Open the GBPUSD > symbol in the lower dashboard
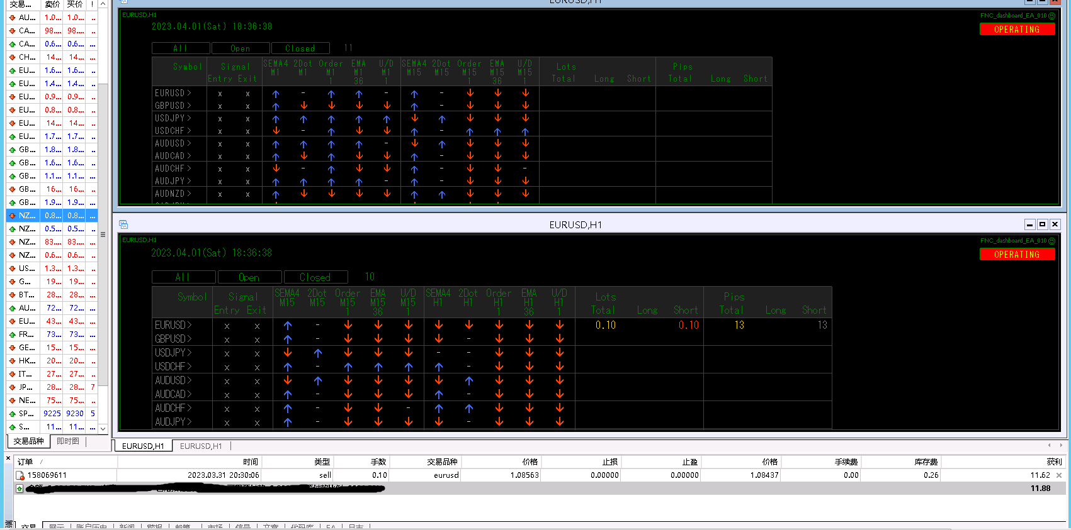The width and height of the screenshot is (1071, 530). click(x=173, y=339)
